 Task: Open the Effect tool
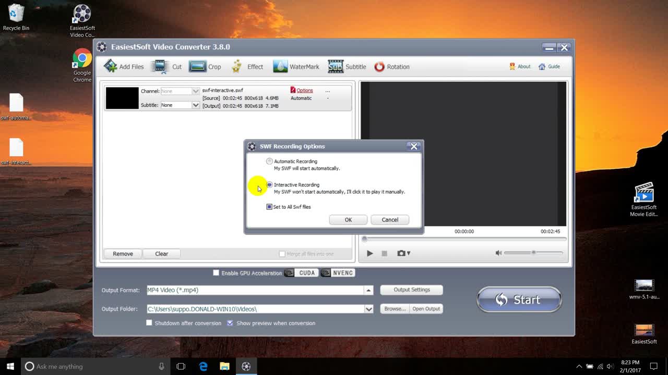point(247,67)
